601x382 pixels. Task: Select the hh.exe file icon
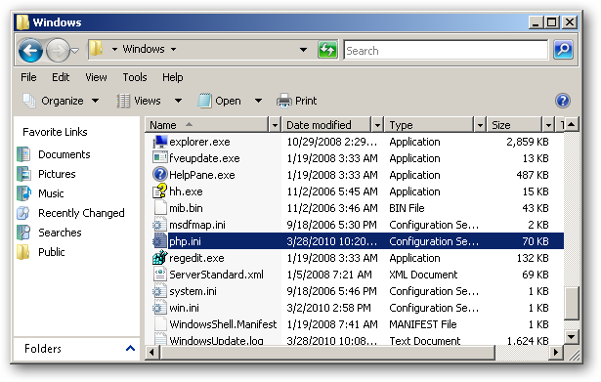click(160, 191)
